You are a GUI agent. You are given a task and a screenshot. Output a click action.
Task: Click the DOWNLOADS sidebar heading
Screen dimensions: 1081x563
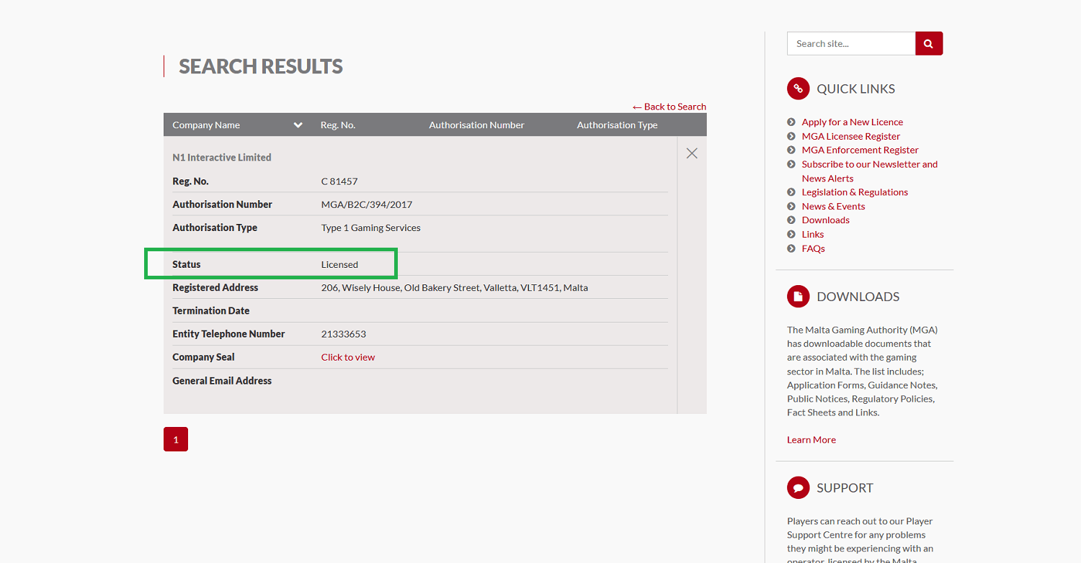858,297
